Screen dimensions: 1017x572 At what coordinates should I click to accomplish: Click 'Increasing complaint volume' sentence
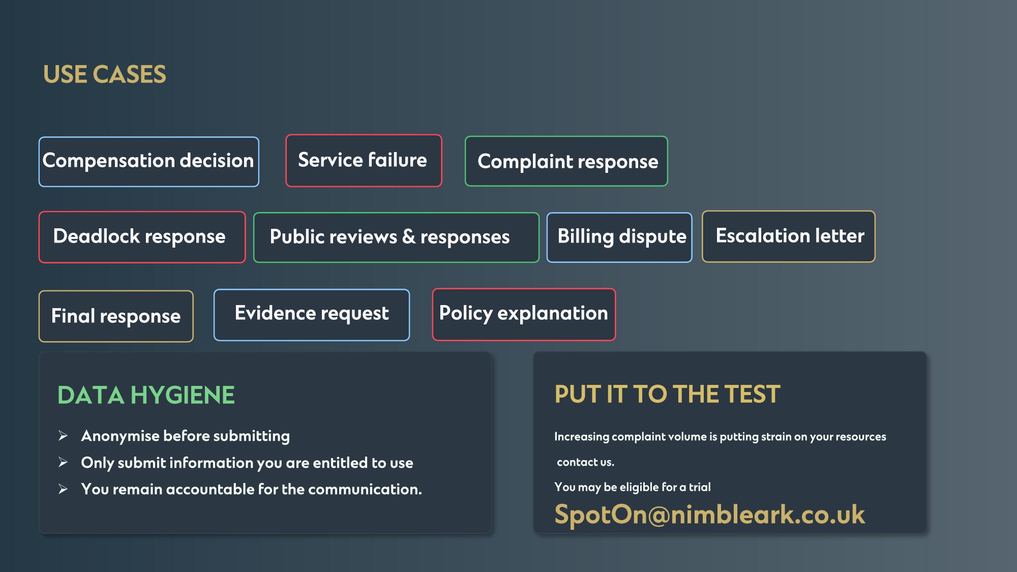click(720, 437)
